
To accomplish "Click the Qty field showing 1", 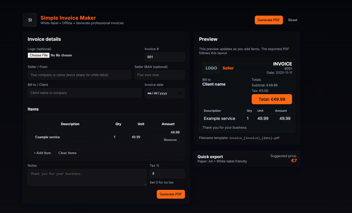I will [118, 137].
